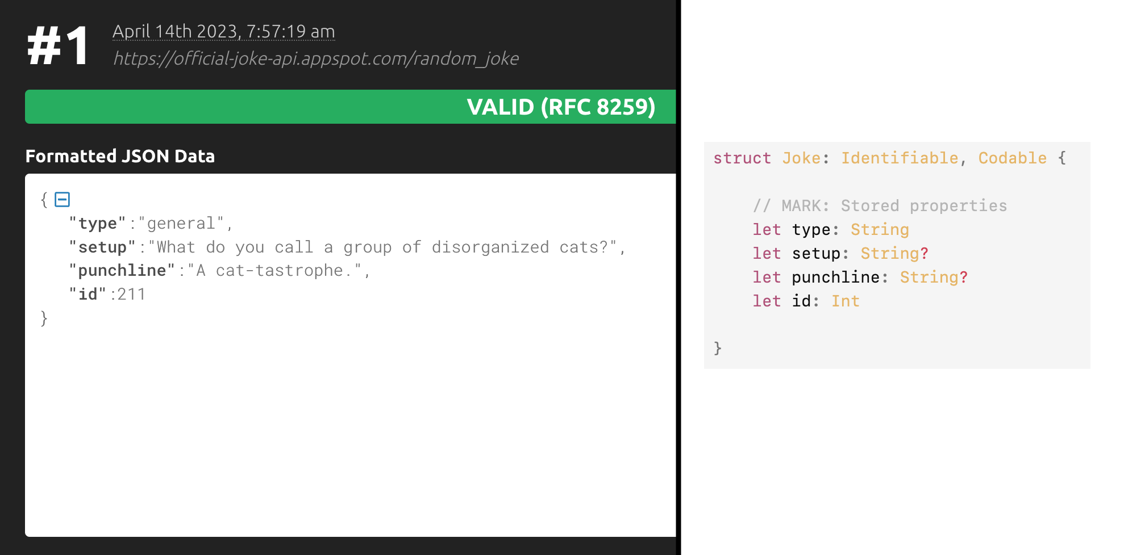Click the #1 result number

(57, 45)
